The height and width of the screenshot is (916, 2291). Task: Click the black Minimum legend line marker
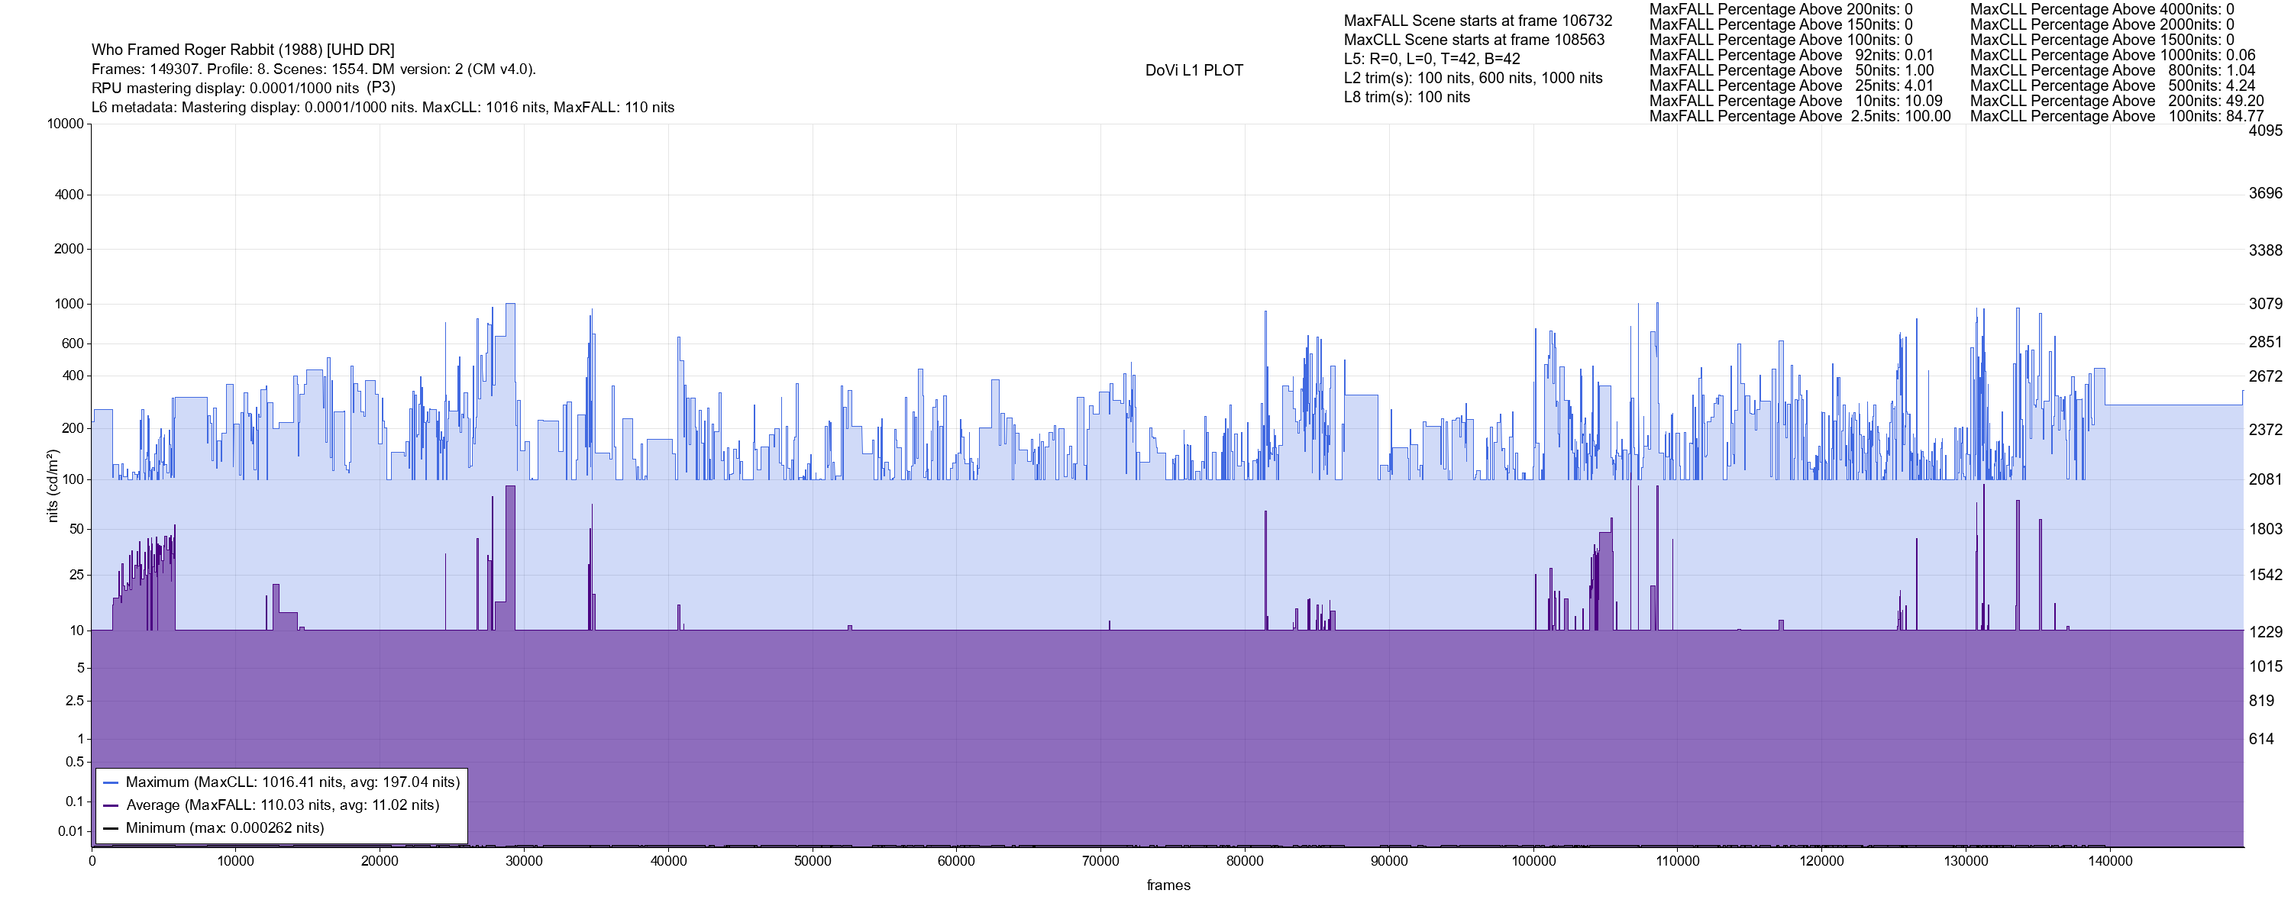pos(111,829)
